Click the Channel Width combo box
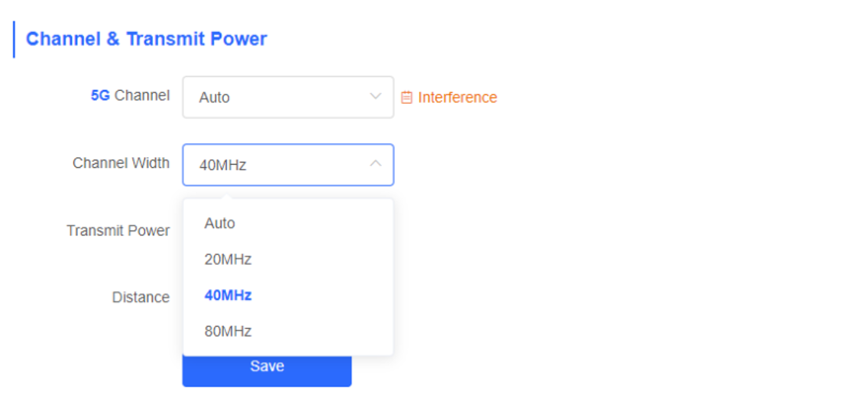 click(x=288, y=165)
